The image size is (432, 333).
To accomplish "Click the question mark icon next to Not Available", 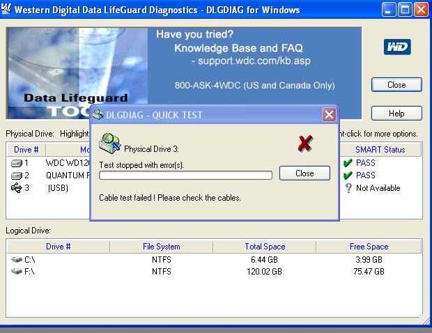I will pos(348,188).
